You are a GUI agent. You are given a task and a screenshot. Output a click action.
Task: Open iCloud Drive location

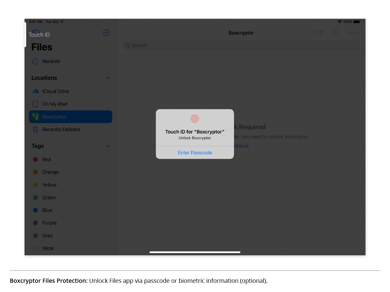71,91
